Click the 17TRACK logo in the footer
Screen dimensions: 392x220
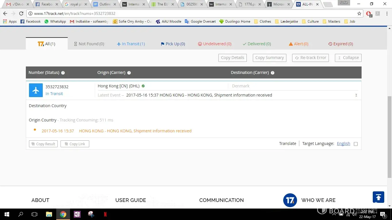pyautogui.click(x=290, y=200)
